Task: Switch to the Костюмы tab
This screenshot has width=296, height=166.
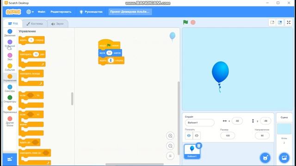Action: (x=35, y=24)
